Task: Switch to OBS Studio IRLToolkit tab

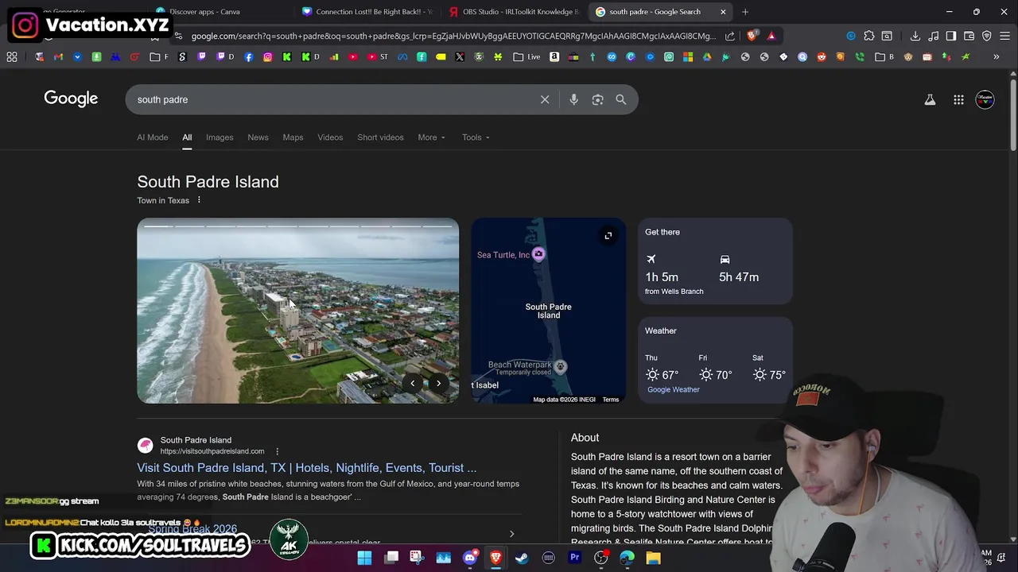Action: (x=515, y=12)
